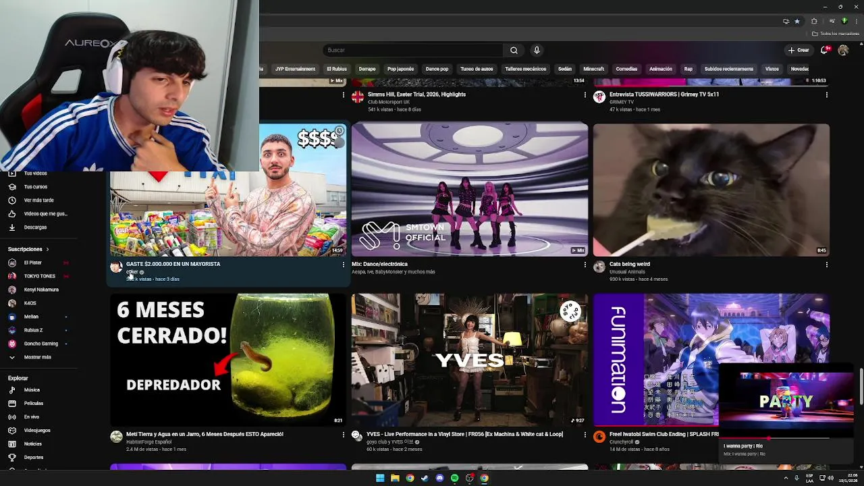Open Videojuegos in Explorar section

[38, 430]
